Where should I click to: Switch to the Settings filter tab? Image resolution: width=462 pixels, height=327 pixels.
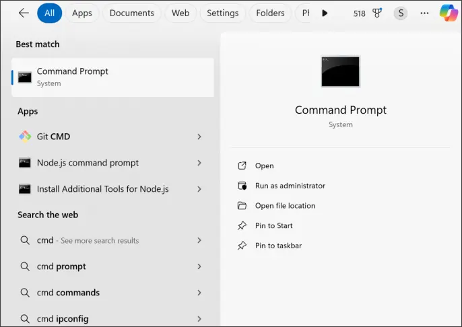222,13
